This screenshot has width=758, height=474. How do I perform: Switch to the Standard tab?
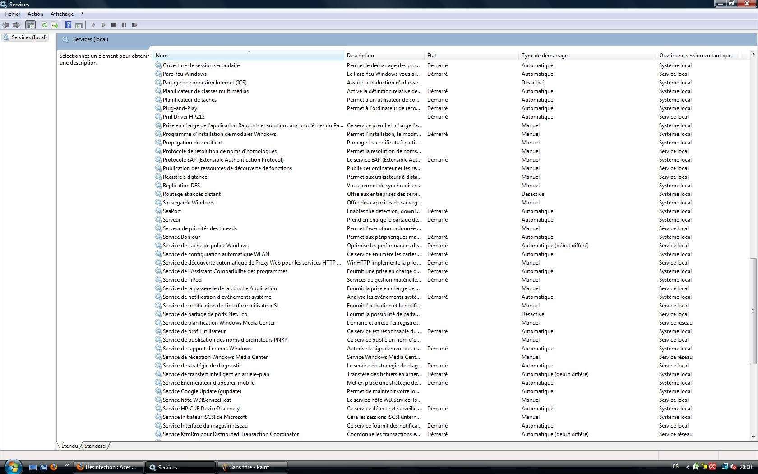point(95,446)
